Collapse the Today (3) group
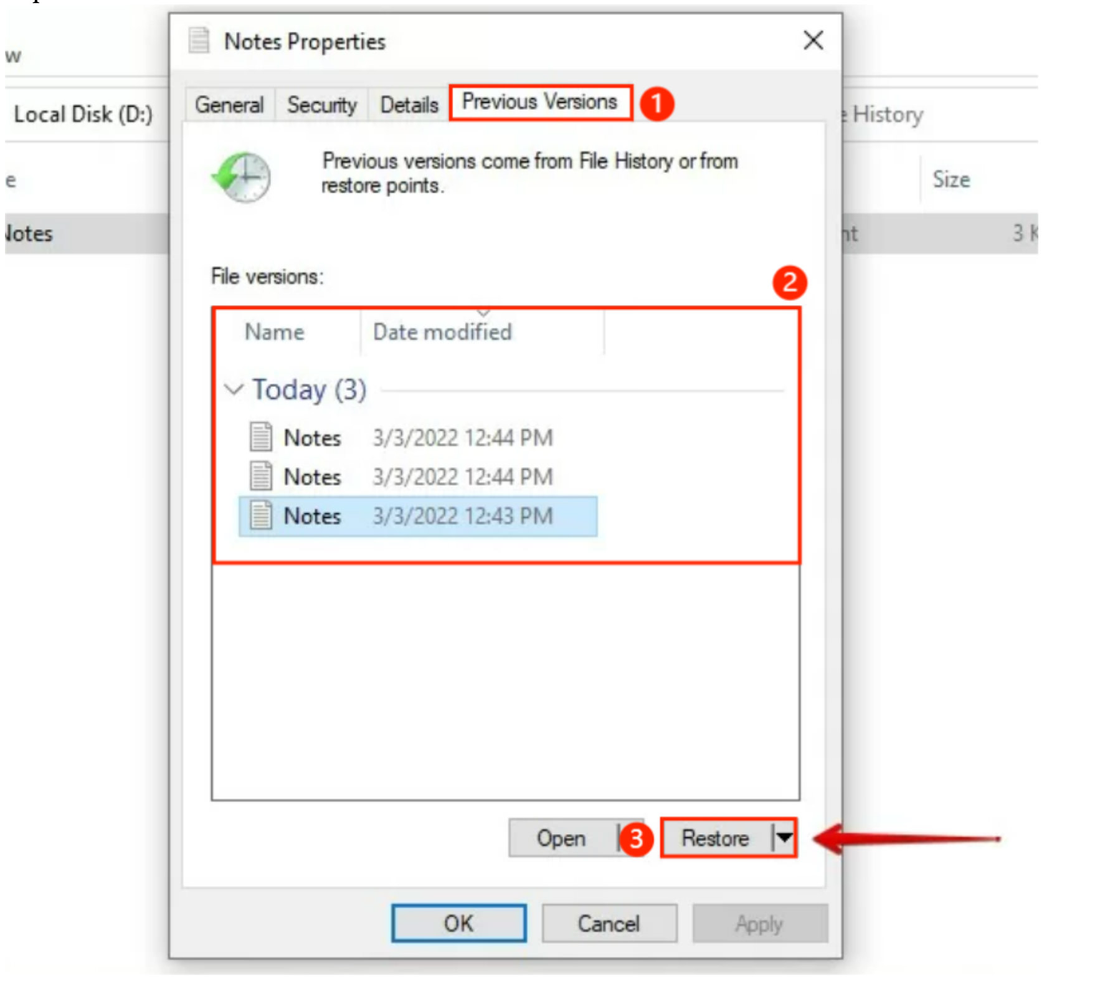The width and height of the screenshot is (1095, 988). click(x=235, y=388)
